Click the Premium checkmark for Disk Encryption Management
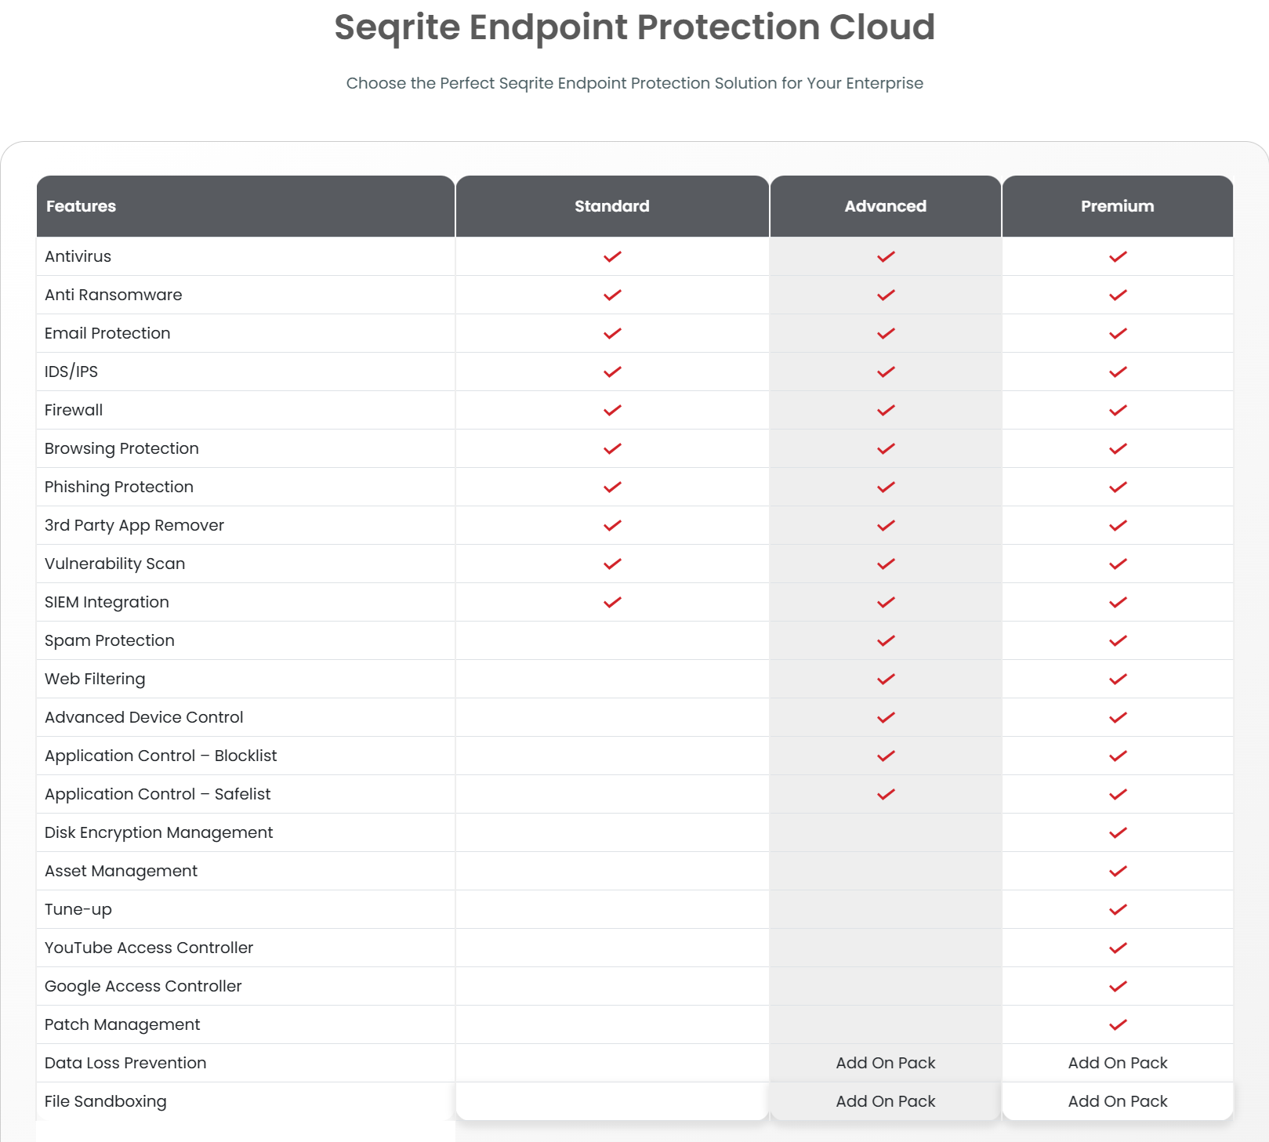 click(1118, 832)
